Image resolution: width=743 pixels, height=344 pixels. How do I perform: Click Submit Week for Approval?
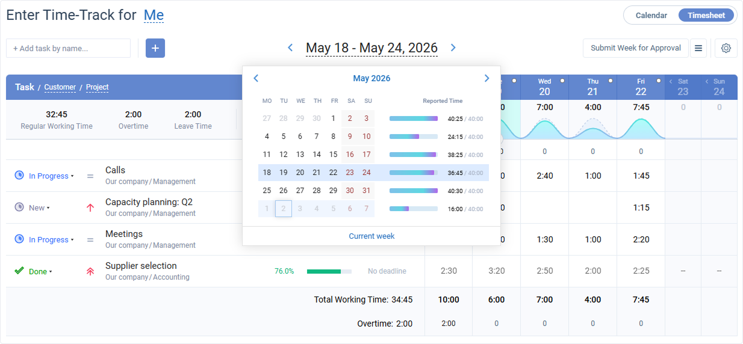(636, 48)
